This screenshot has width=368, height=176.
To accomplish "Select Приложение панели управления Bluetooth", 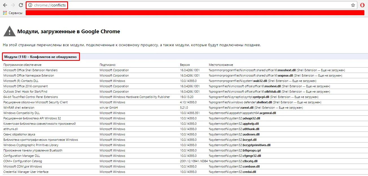I will [33, 150].
